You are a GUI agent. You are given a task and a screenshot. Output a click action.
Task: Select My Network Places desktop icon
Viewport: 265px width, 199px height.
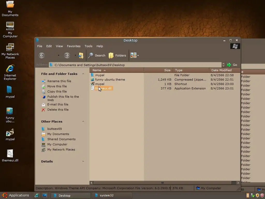[10, 51]
